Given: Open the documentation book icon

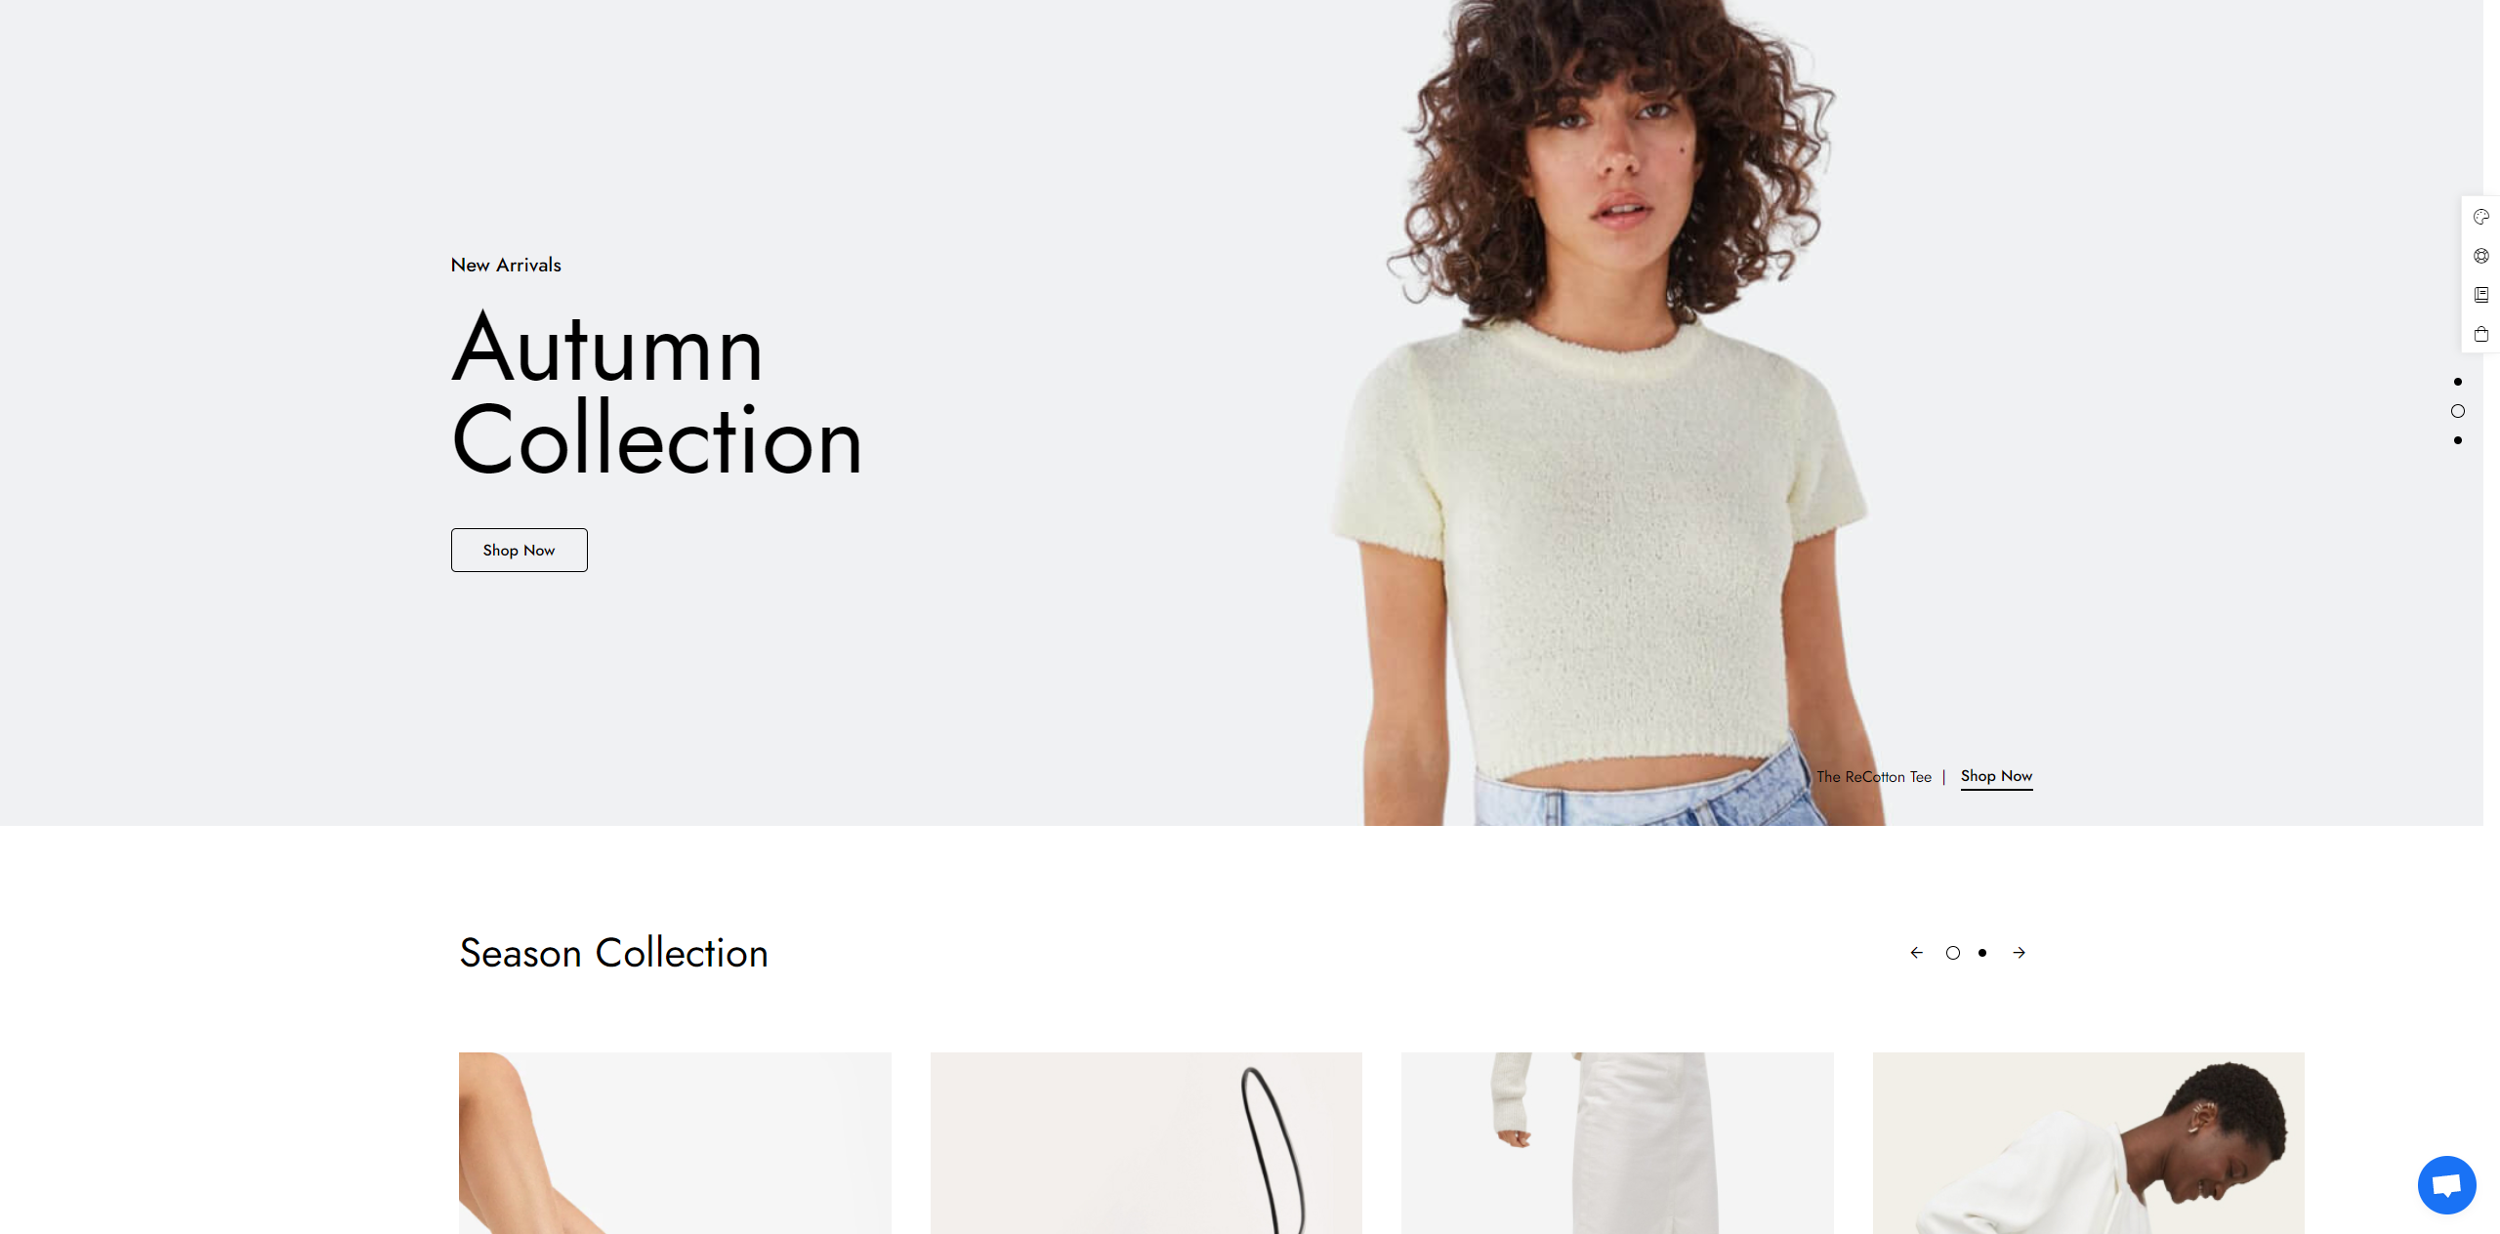Looking at the screenshot, I should click(x=2480, y=295).
